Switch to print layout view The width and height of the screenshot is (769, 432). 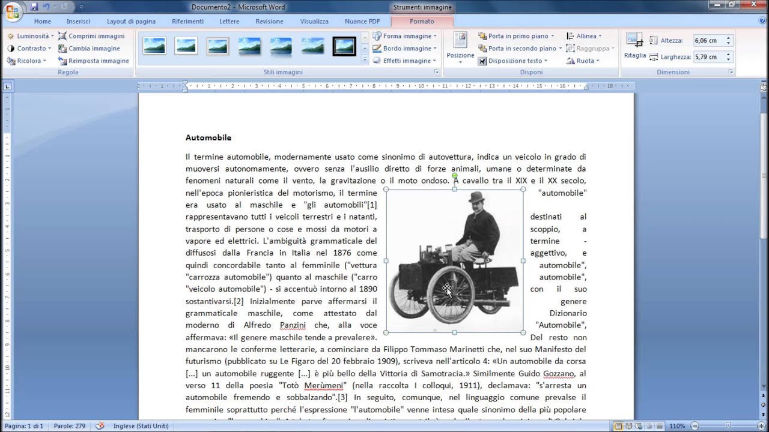point(618,426)
